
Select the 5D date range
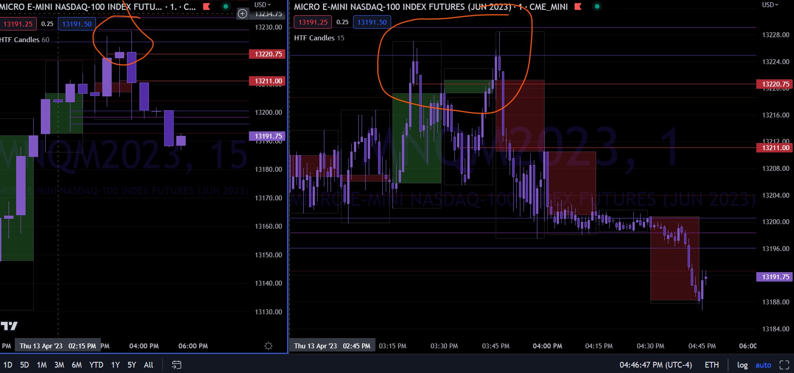point(25,365)
